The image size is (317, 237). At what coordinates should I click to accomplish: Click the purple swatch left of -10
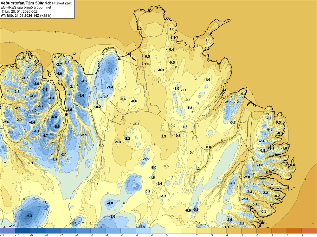click(8, 231)
